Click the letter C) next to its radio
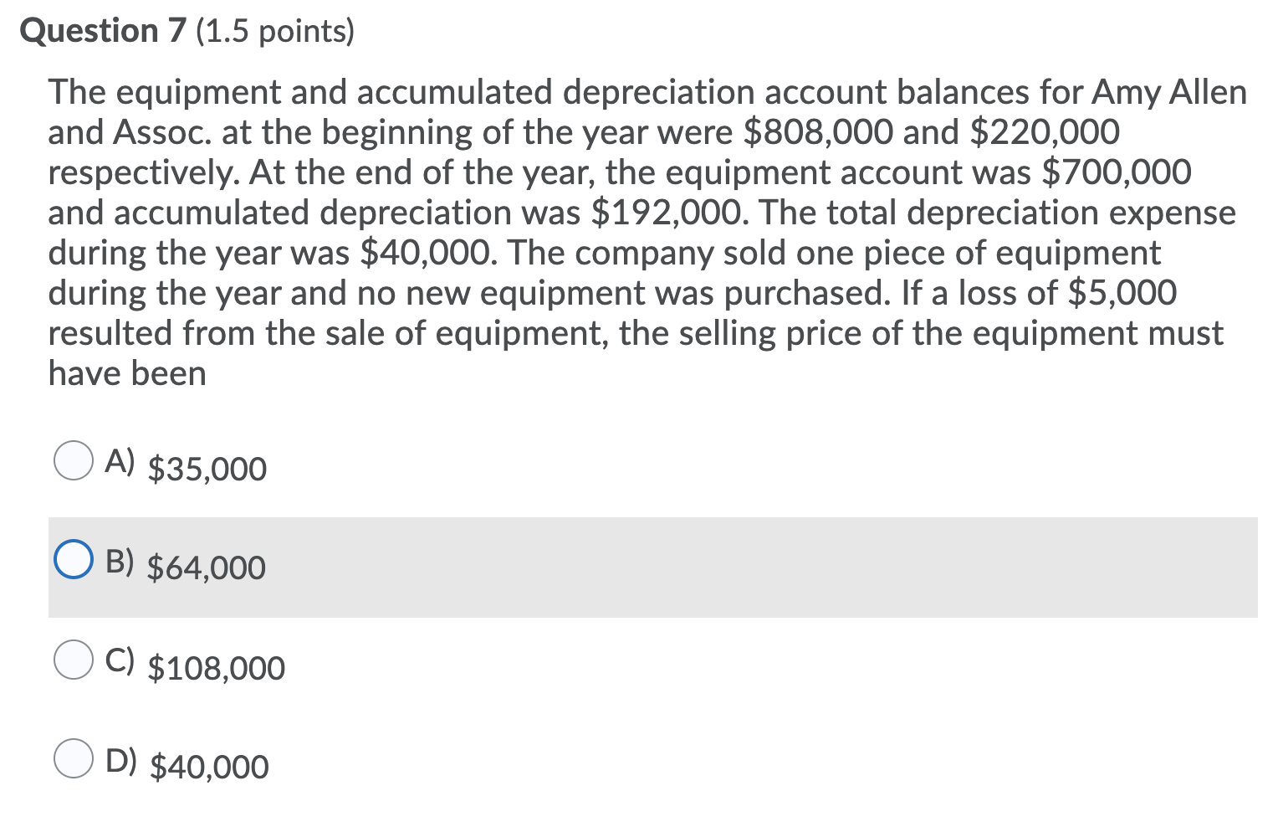The image size is (1278, 832). 120,660
